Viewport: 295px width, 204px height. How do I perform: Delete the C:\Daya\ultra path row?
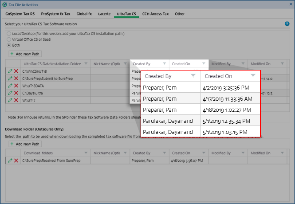(16, 93)
